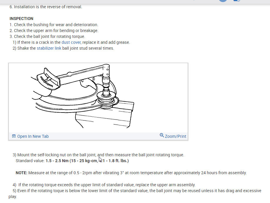This screenshot has width=270, height=203.
Task: Click the blue circular icon in top bar
Action: coord(223,1)
